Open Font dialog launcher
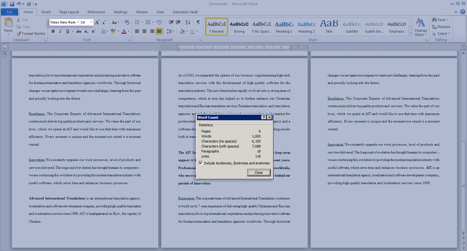 pyautogui.click(x=129, y=40)
